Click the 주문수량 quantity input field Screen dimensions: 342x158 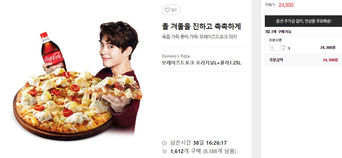coord(275,48)
